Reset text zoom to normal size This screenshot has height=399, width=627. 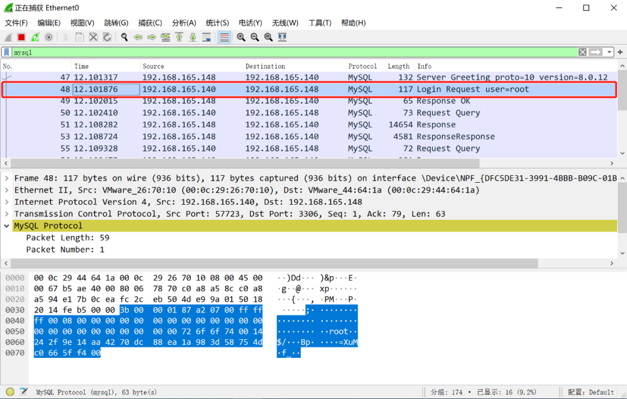point(268,37)
